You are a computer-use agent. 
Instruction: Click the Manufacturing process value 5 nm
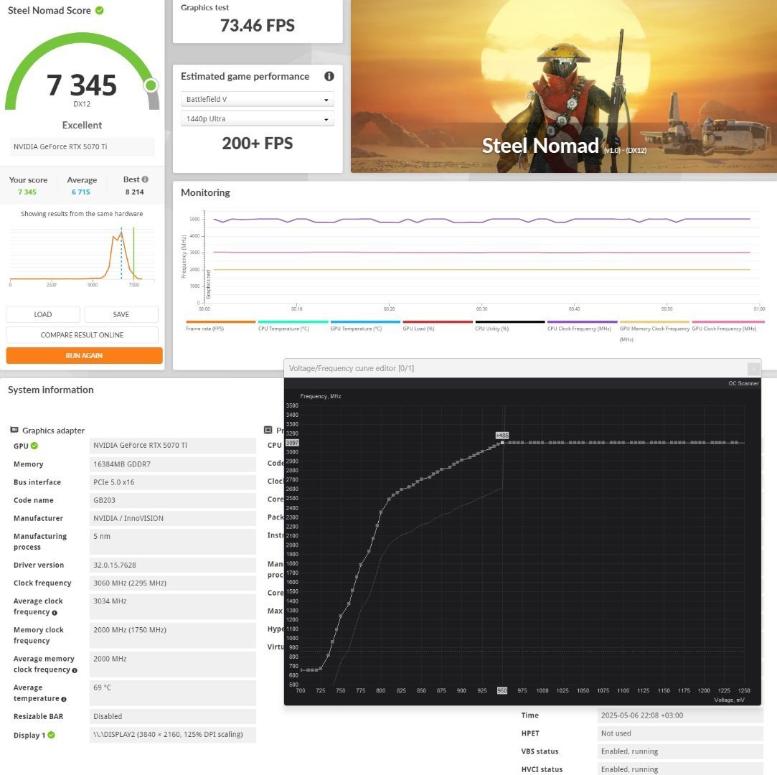[x=172, y=542]
